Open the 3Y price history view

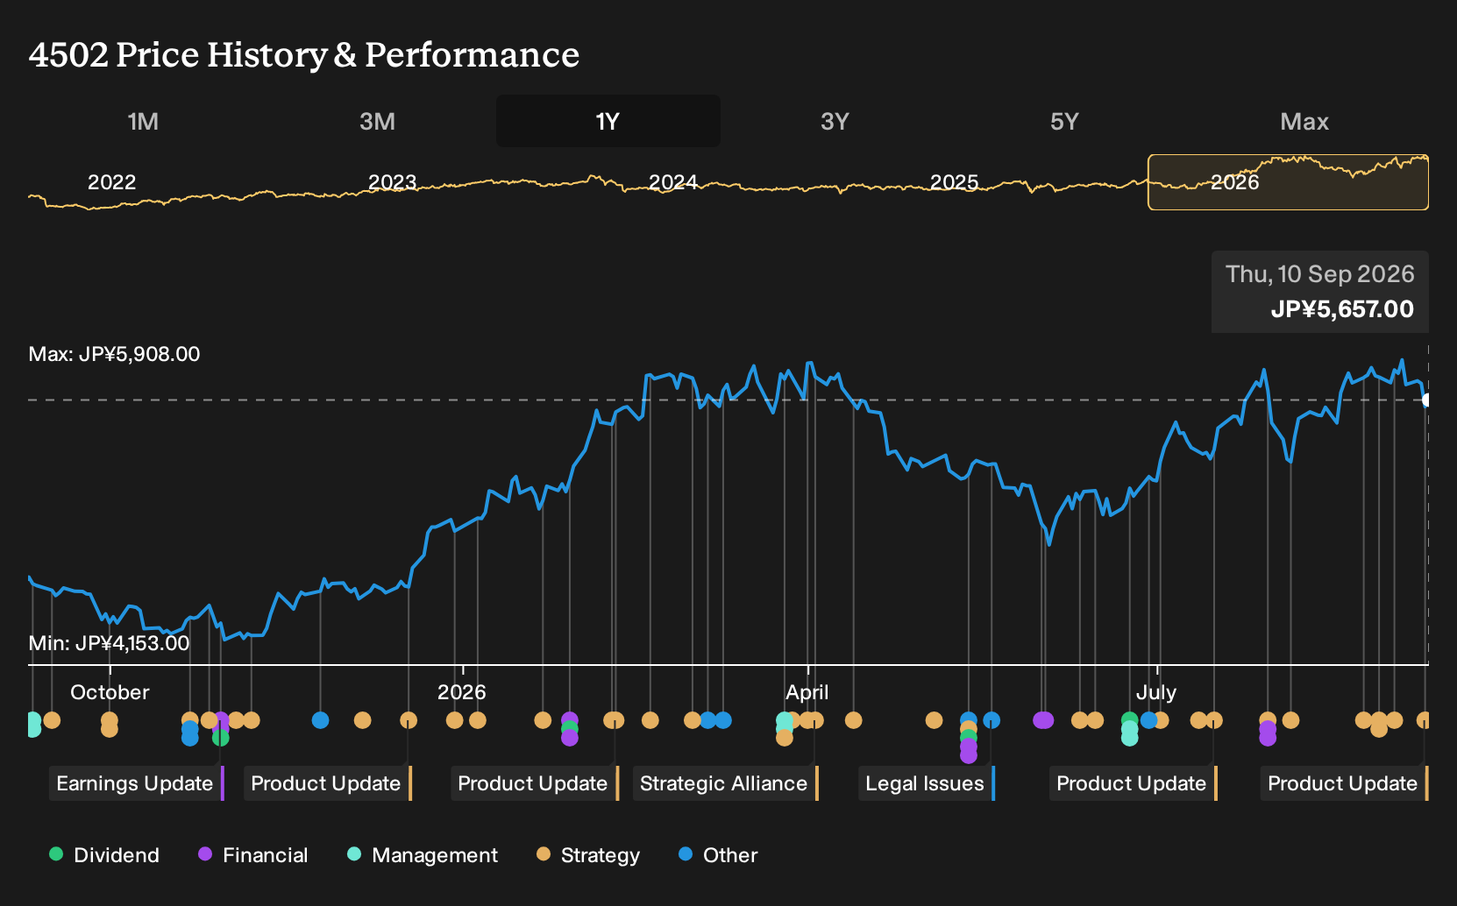click(x=835, y=121)
